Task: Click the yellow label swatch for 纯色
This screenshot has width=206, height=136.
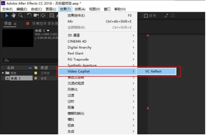Action: pos(36,73)
